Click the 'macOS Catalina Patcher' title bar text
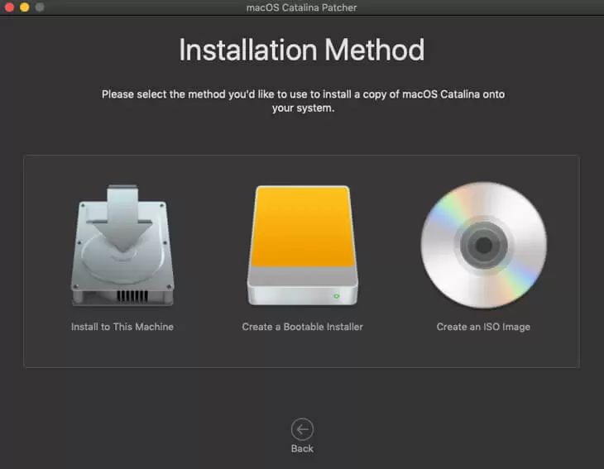604x469 pixels. click(302, 7)
